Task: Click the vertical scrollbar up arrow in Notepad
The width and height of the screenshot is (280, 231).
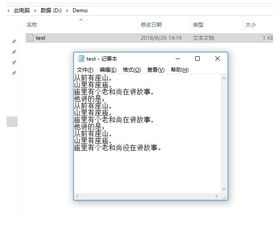Action: tap(224, 78)
